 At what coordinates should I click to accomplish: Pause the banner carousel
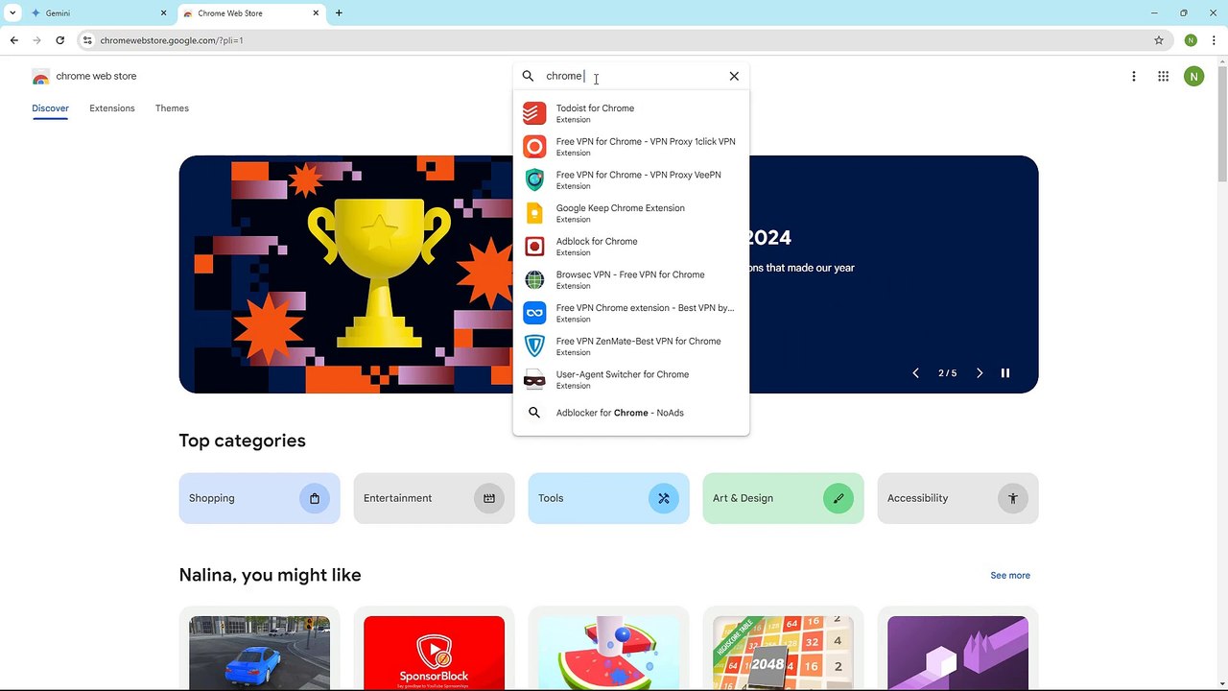click(x=1005, y=373)
